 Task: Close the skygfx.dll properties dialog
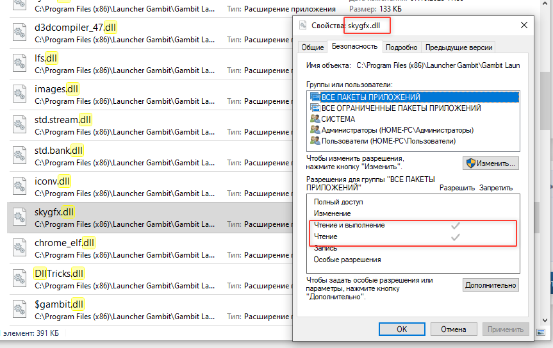coord(524,25)
